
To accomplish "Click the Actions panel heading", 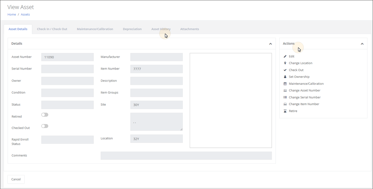I will (289, 43).
